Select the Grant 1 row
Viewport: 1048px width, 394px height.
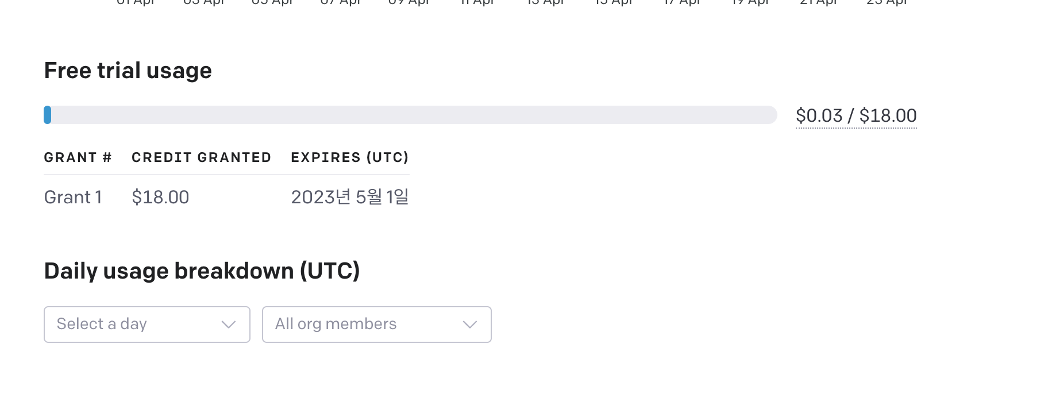[x=73, y=197]
